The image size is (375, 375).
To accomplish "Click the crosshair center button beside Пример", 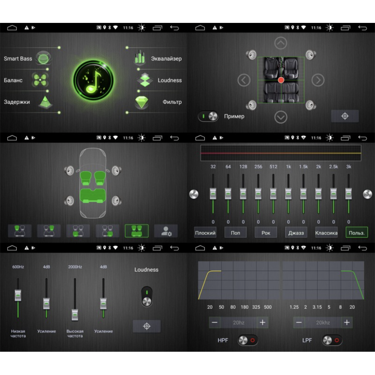I will pos(345,116).
